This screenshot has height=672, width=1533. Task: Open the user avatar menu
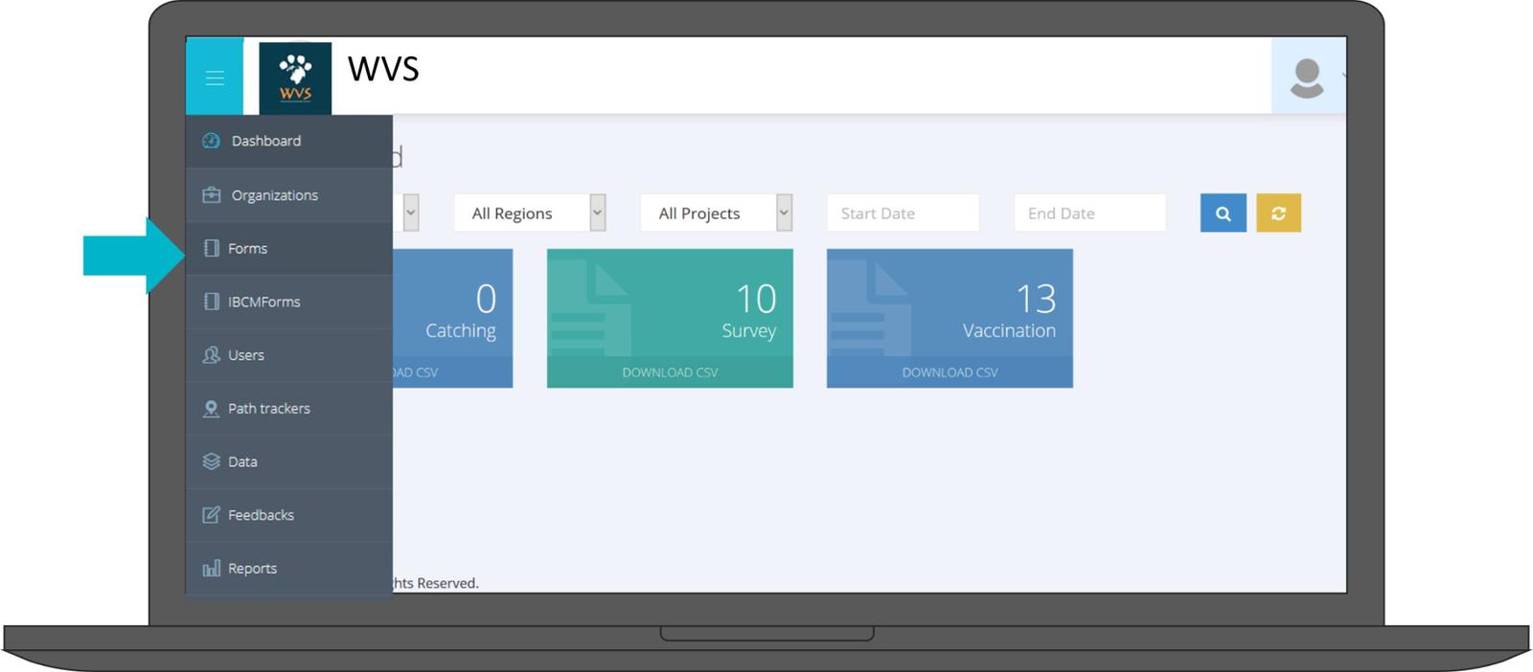pos(1307,77)
